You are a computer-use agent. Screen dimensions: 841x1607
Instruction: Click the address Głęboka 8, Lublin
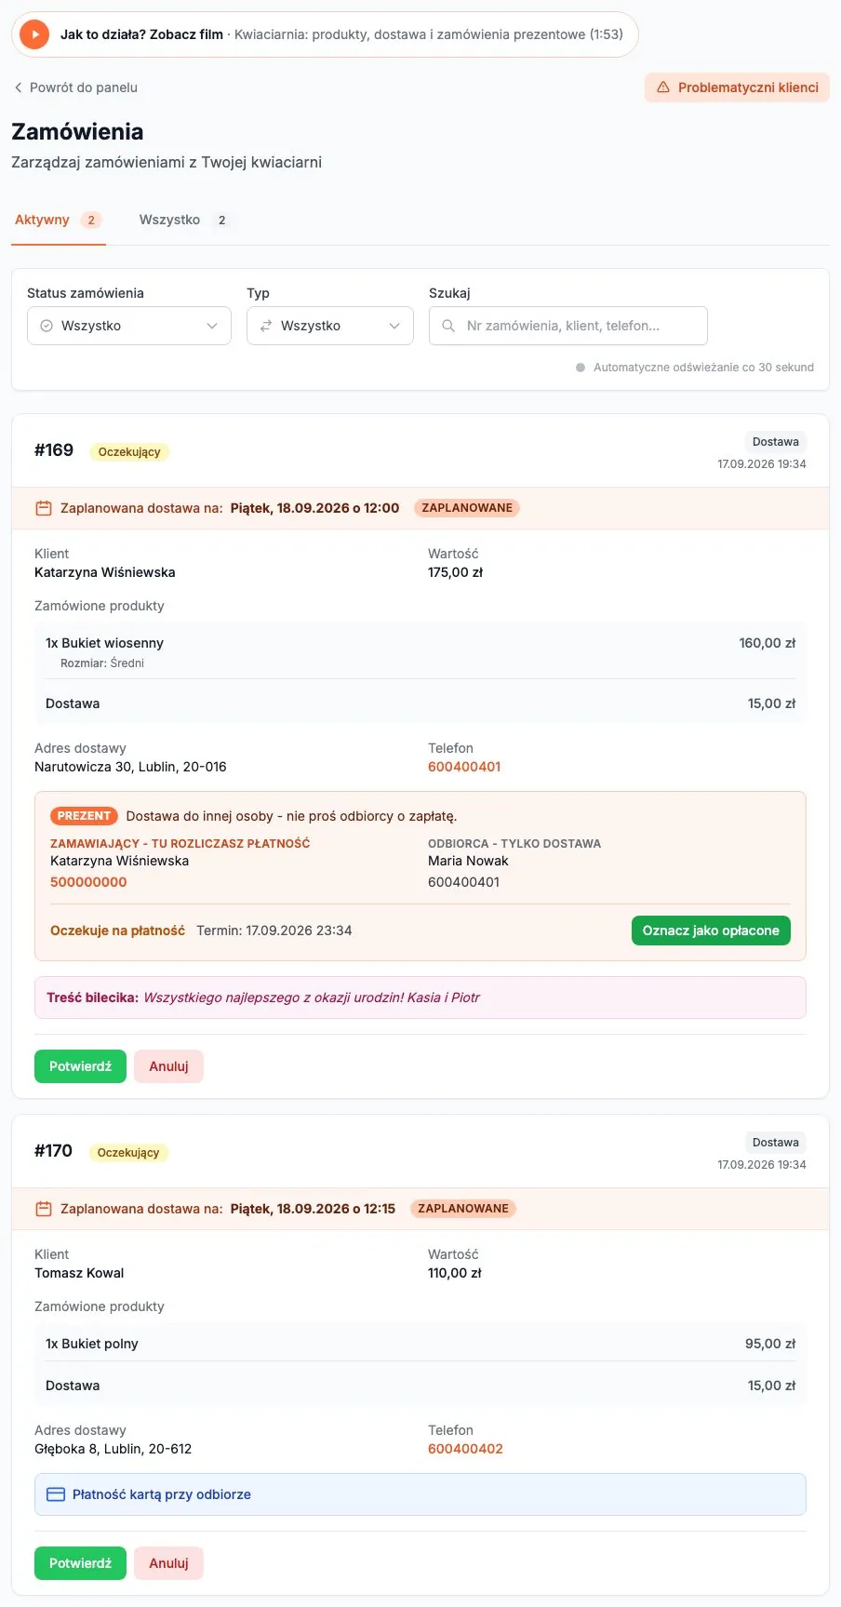[x=113, y=1449]
